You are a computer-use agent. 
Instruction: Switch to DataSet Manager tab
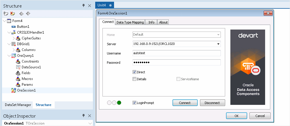18,105
